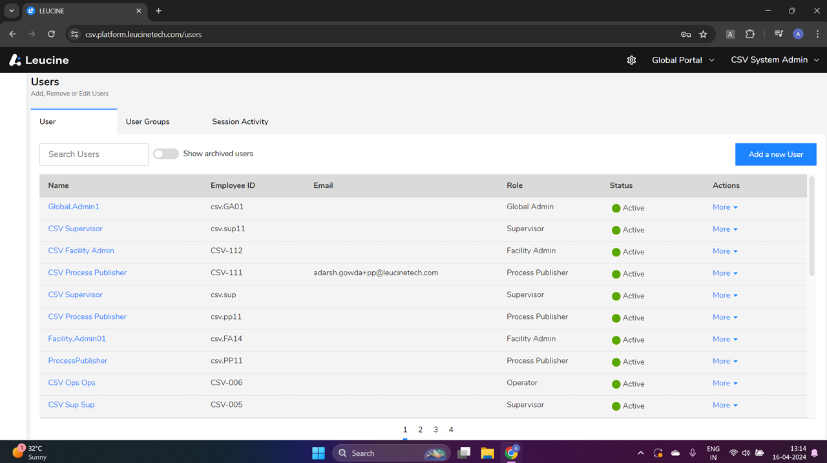The height and width of the screenshot is (463, 827).
Task: Click Add a new User button
Action: (x=776, y=154)
